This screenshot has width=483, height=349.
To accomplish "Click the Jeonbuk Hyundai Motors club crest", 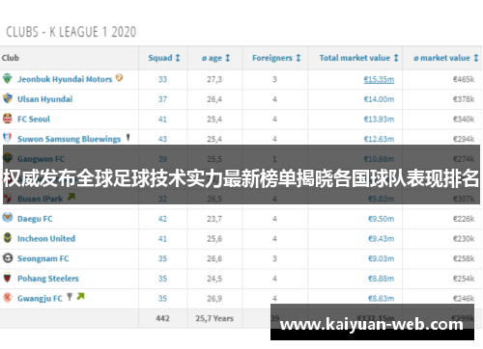I will point(7,78).
